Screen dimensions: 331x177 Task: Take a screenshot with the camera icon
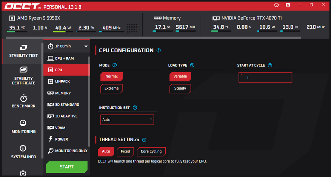pyautogui.click(x=288, y=5)
